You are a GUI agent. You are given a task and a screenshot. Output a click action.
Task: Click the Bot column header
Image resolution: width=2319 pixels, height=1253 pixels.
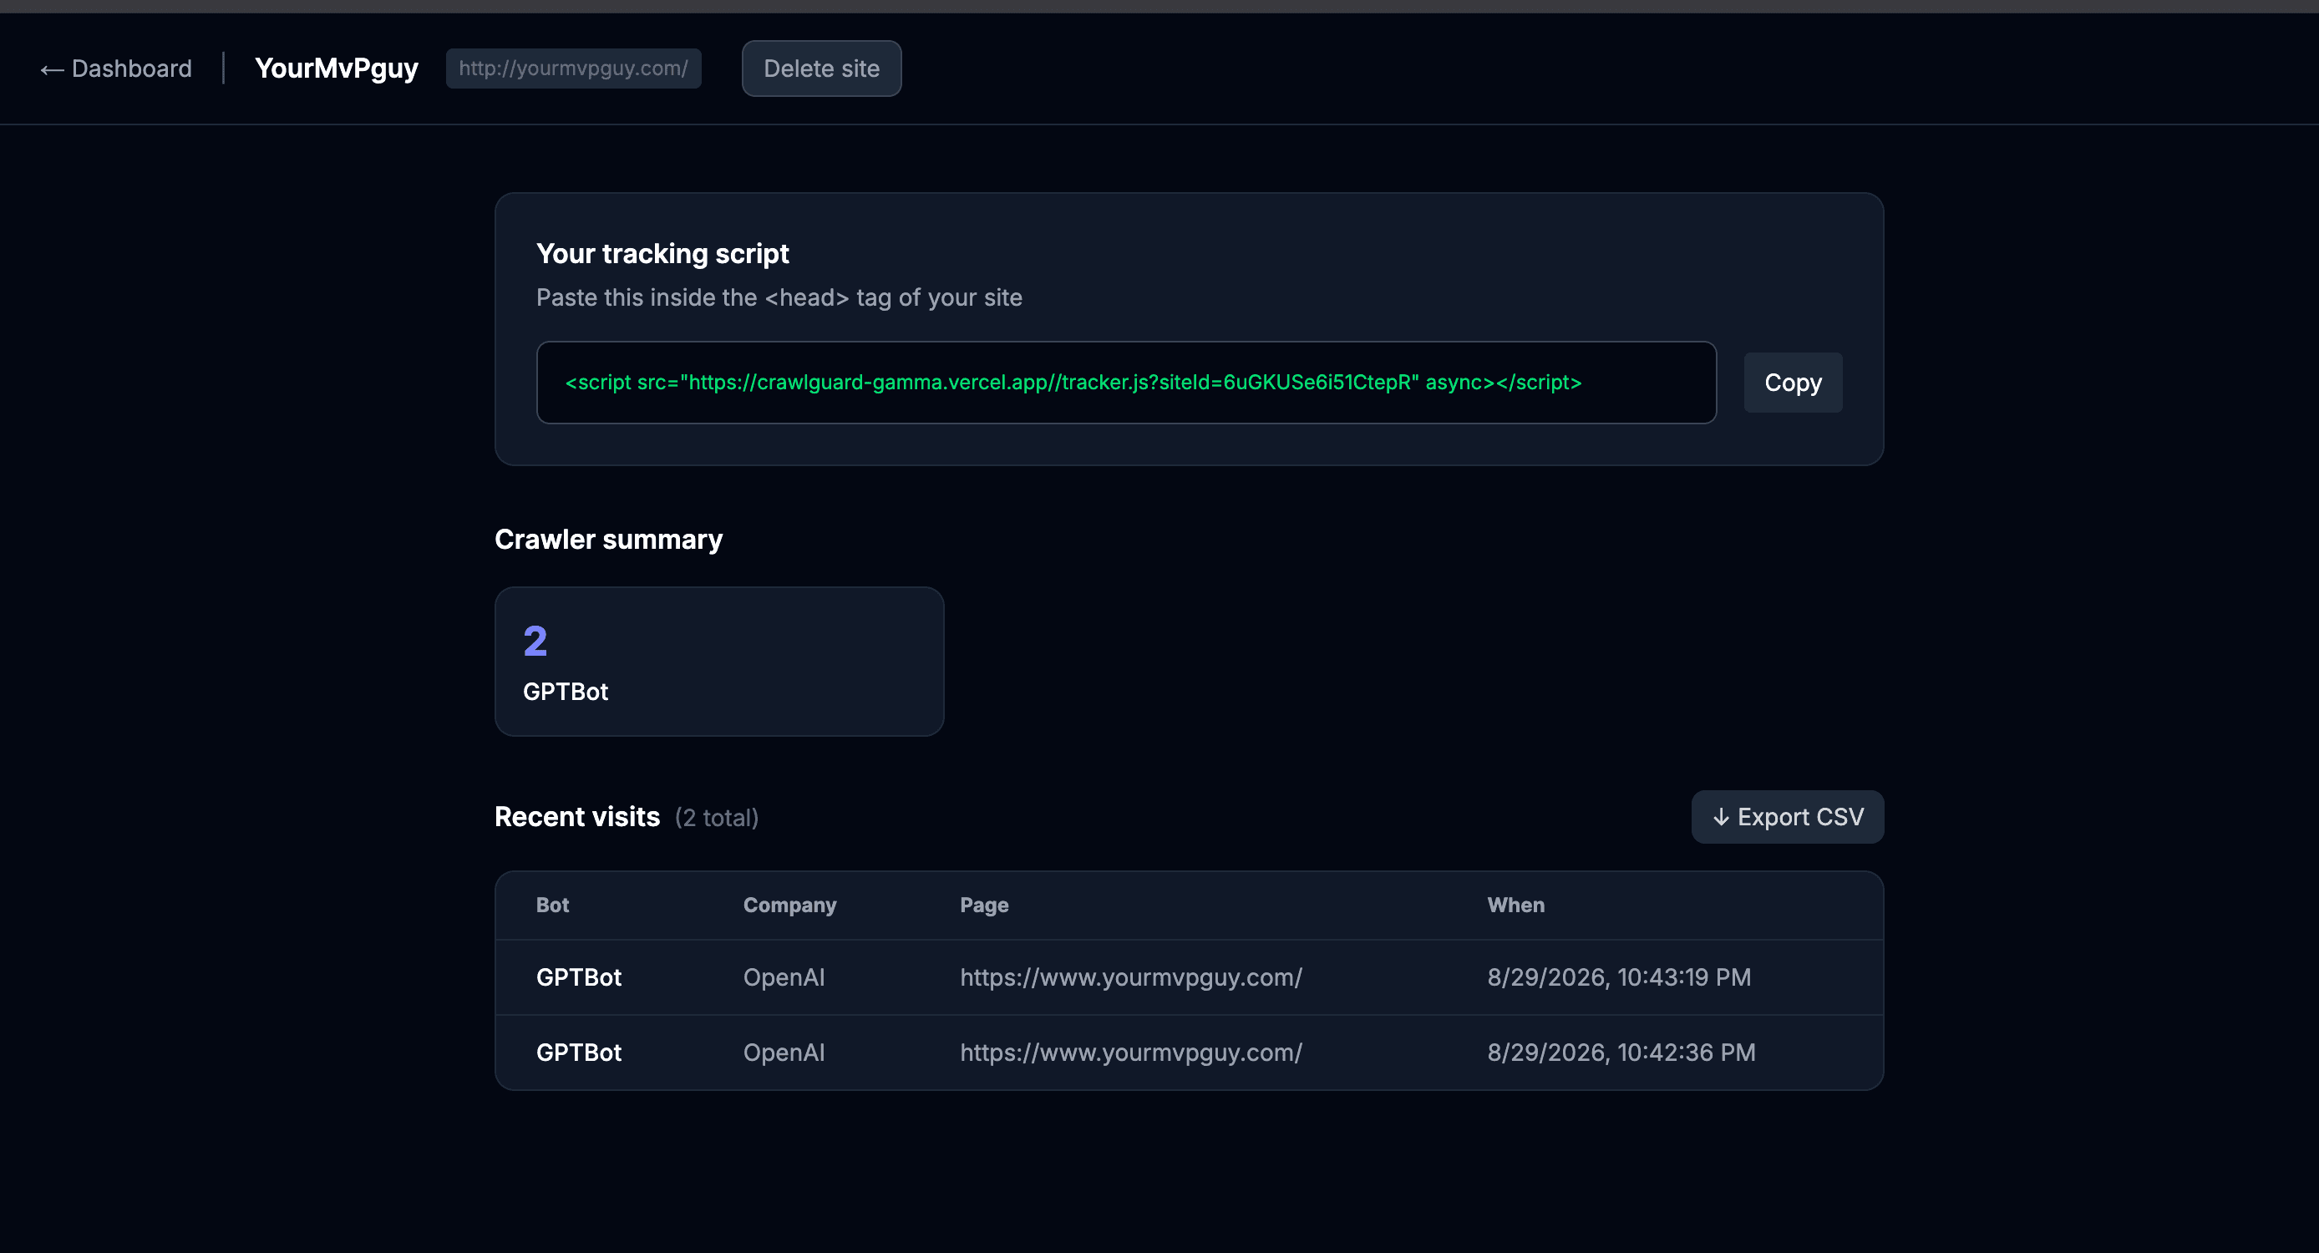point(553,905)
